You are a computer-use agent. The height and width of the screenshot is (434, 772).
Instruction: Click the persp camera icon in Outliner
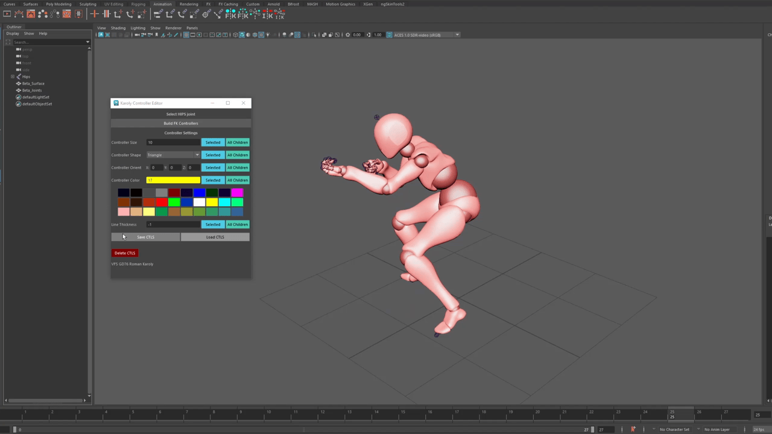(19, 49)
